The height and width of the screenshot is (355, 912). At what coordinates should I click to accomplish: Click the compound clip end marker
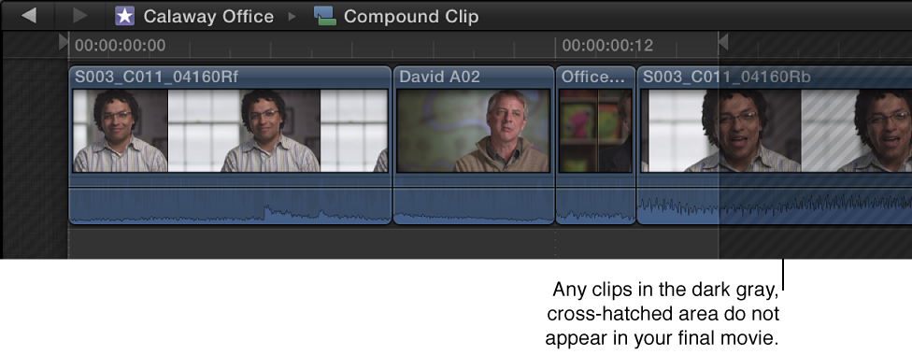[723, 41]
